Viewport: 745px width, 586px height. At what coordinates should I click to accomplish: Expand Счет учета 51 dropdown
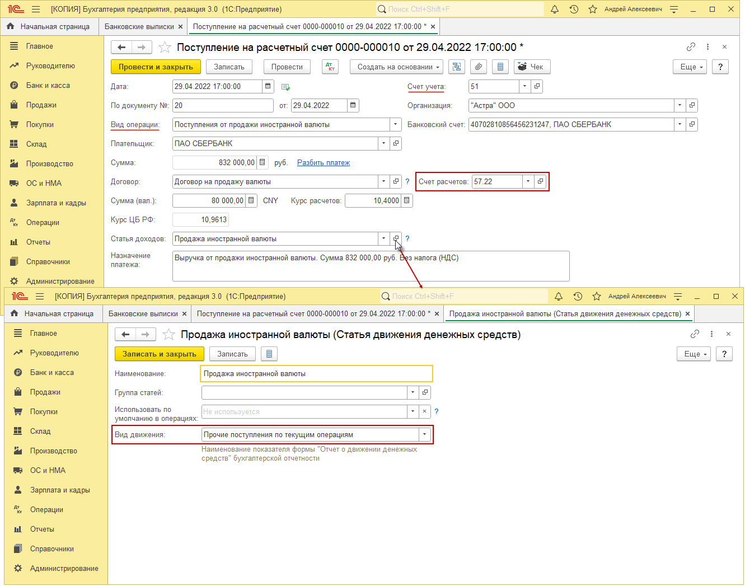[x=524, y=86]
